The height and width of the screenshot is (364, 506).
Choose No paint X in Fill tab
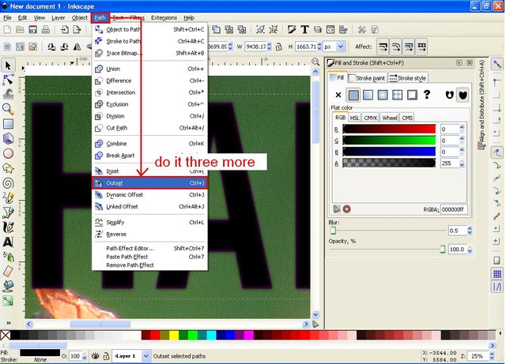(338, 95)
